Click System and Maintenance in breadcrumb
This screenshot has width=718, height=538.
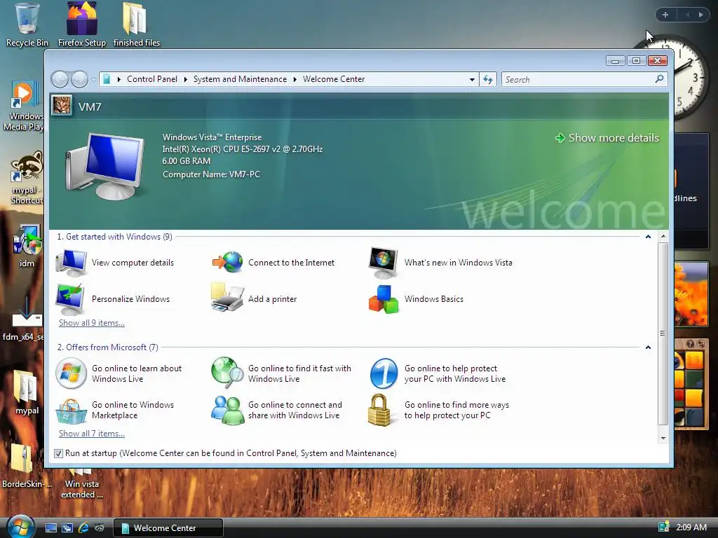tap(240, 79)
